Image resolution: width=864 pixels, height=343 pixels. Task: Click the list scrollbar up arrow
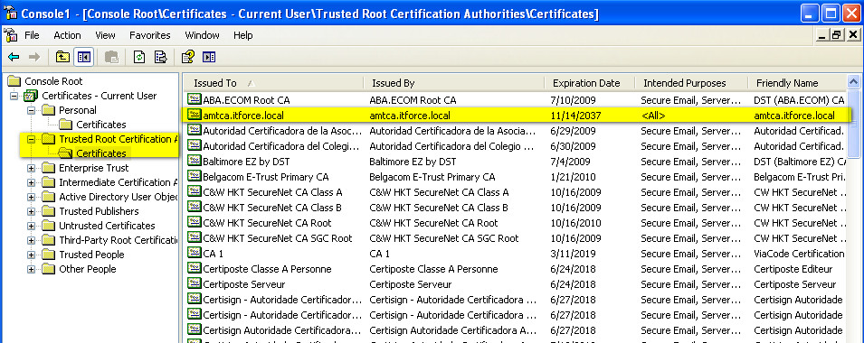[853, 82]
